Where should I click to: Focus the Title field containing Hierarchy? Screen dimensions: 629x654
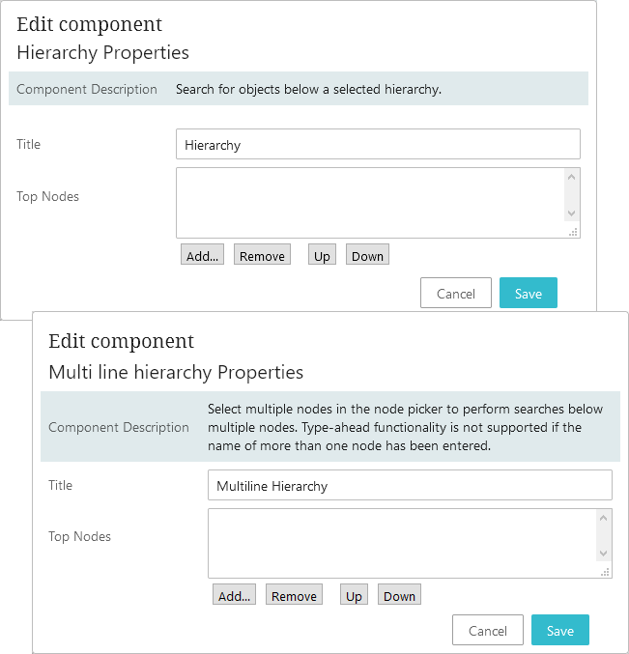pyautogui.click(x=378, y=145)
